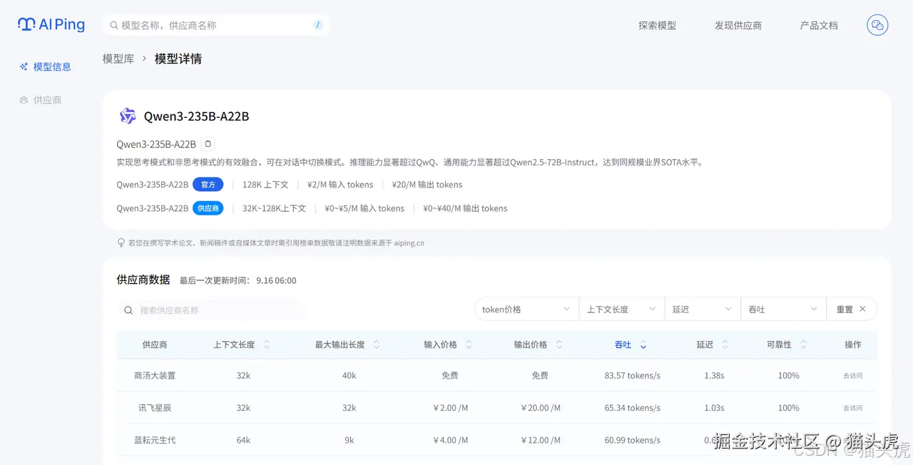Viewport: 913px width, 465px height.
Task: Focus the 搜索供应商名称 field
Action: click(x=210, y=310)
